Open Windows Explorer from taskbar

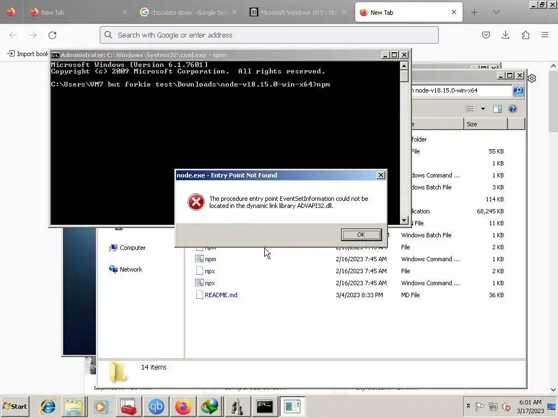pyautogui.click(x=74, y=407)
